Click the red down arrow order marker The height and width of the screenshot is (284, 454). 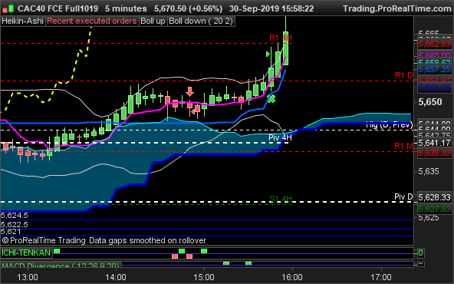coord(189,91)
